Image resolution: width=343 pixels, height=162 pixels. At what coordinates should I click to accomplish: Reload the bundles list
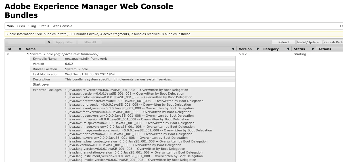click(x=283, y=42)
